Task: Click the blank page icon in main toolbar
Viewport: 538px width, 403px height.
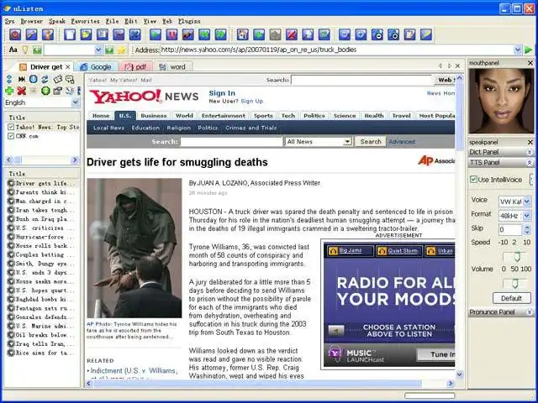Action: (70, 34)
